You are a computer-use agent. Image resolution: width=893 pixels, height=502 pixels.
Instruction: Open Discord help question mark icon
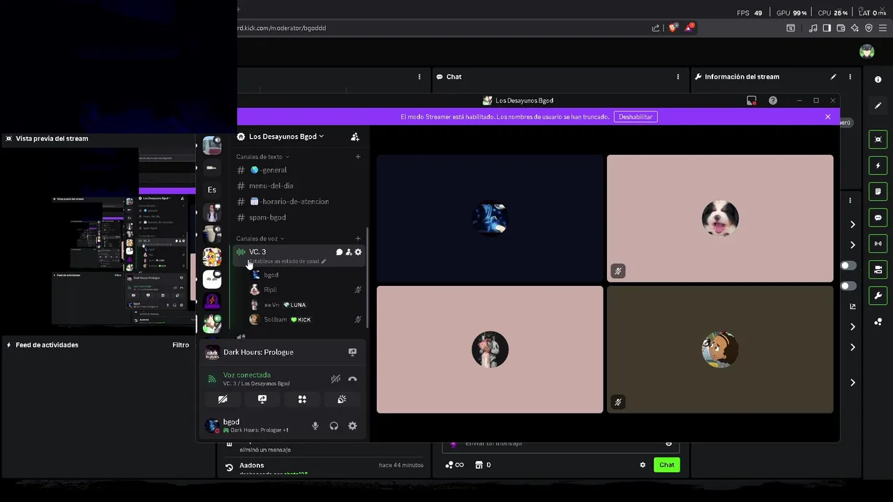[x=773, y=100]
